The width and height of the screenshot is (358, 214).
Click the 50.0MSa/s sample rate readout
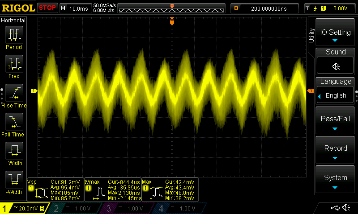coord(105,5)
